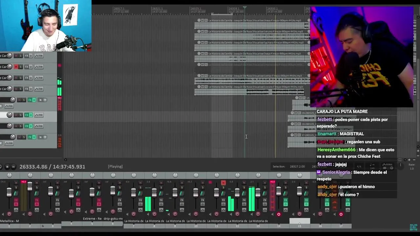Mute mixer channel 5 Extreme
The height and width of the screenshot is (236, 420).
99,183
